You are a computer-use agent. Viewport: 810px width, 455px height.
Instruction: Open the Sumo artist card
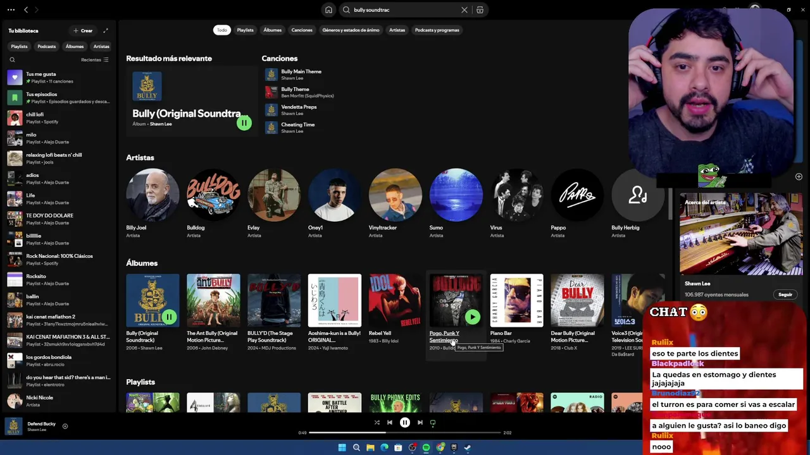point(456,203)
